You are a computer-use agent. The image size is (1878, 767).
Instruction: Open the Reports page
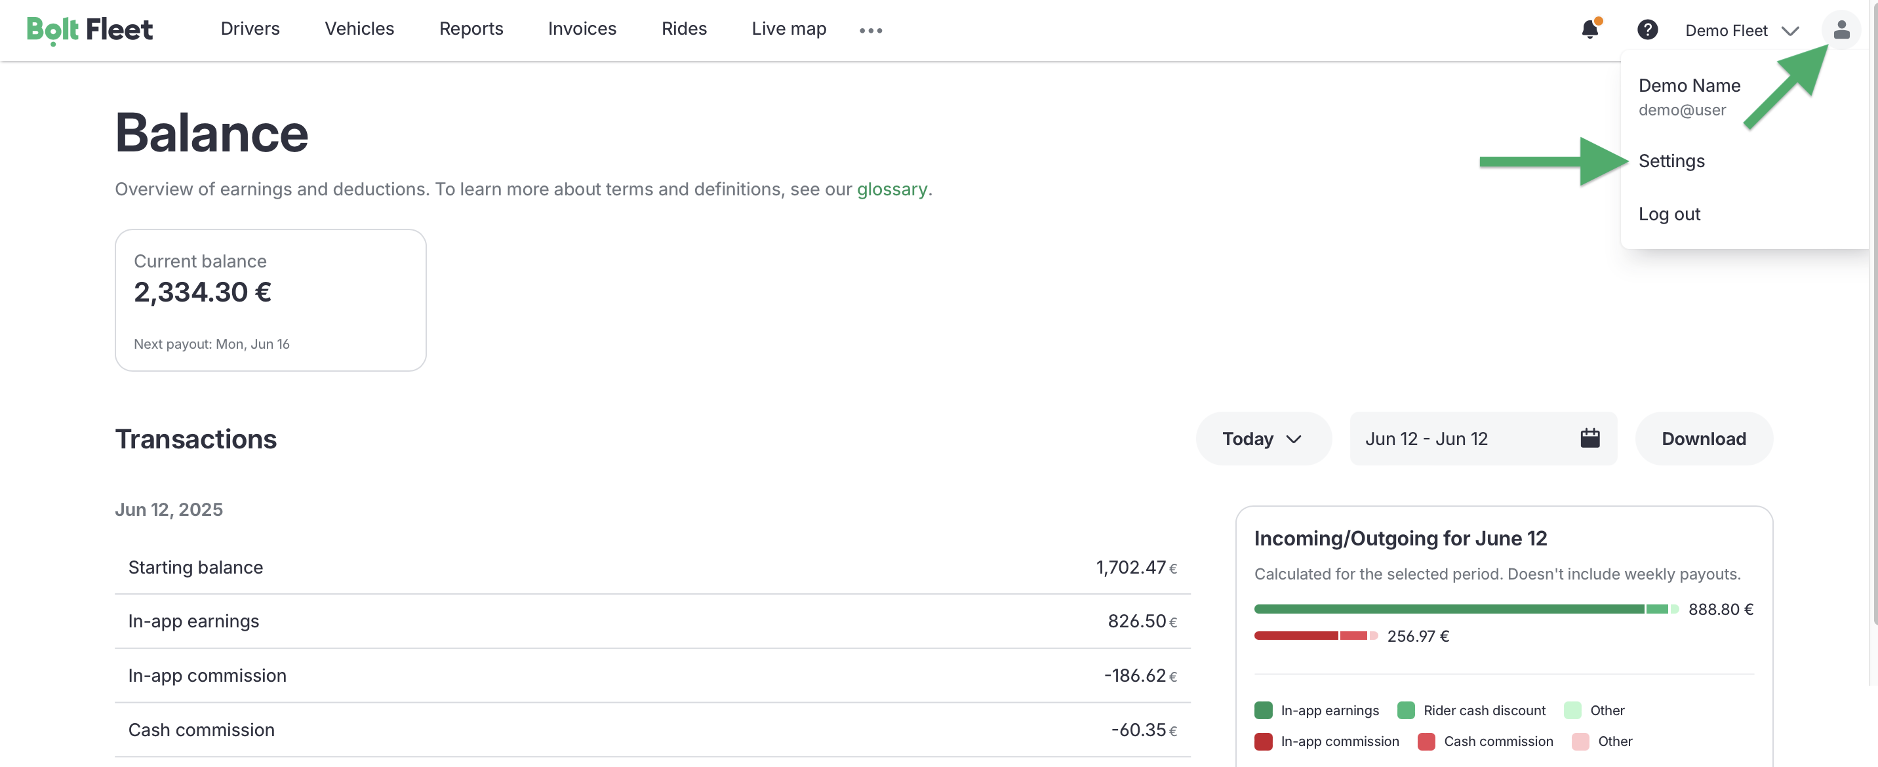click(x=471, y=28)
